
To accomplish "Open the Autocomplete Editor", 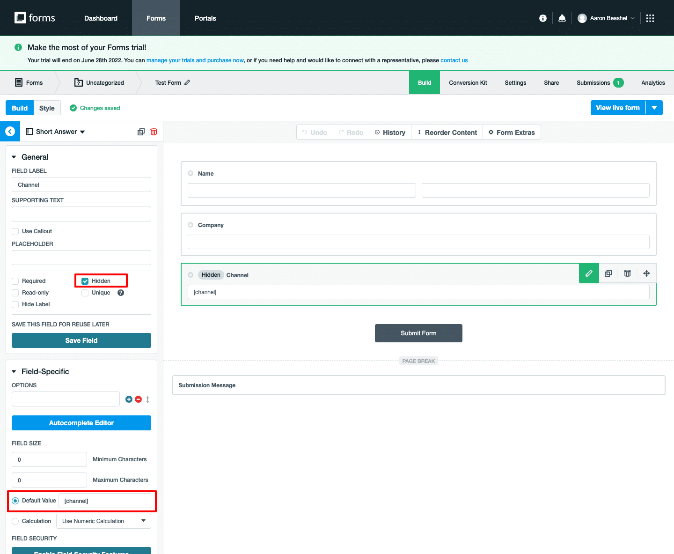I will pyautogui.click(x=81, y=423).
